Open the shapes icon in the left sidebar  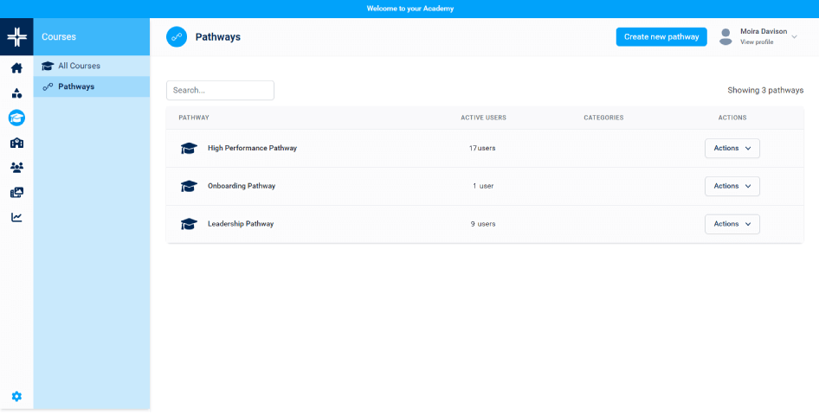16,93
